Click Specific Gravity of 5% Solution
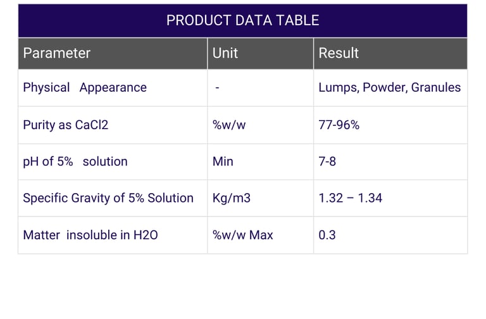Screen dimensions: 486x319 tap(108, 198)
